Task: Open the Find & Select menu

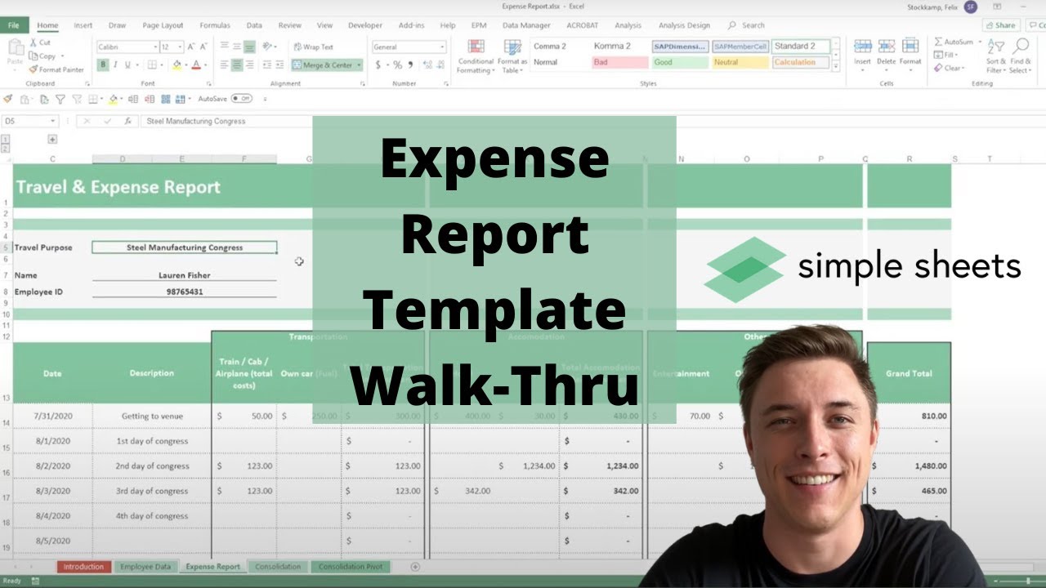Action: click(1020, 56)
